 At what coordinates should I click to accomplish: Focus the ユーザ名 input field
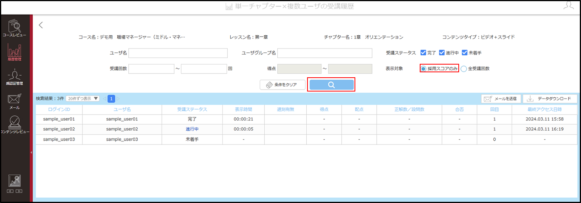(x=178, y=53)
